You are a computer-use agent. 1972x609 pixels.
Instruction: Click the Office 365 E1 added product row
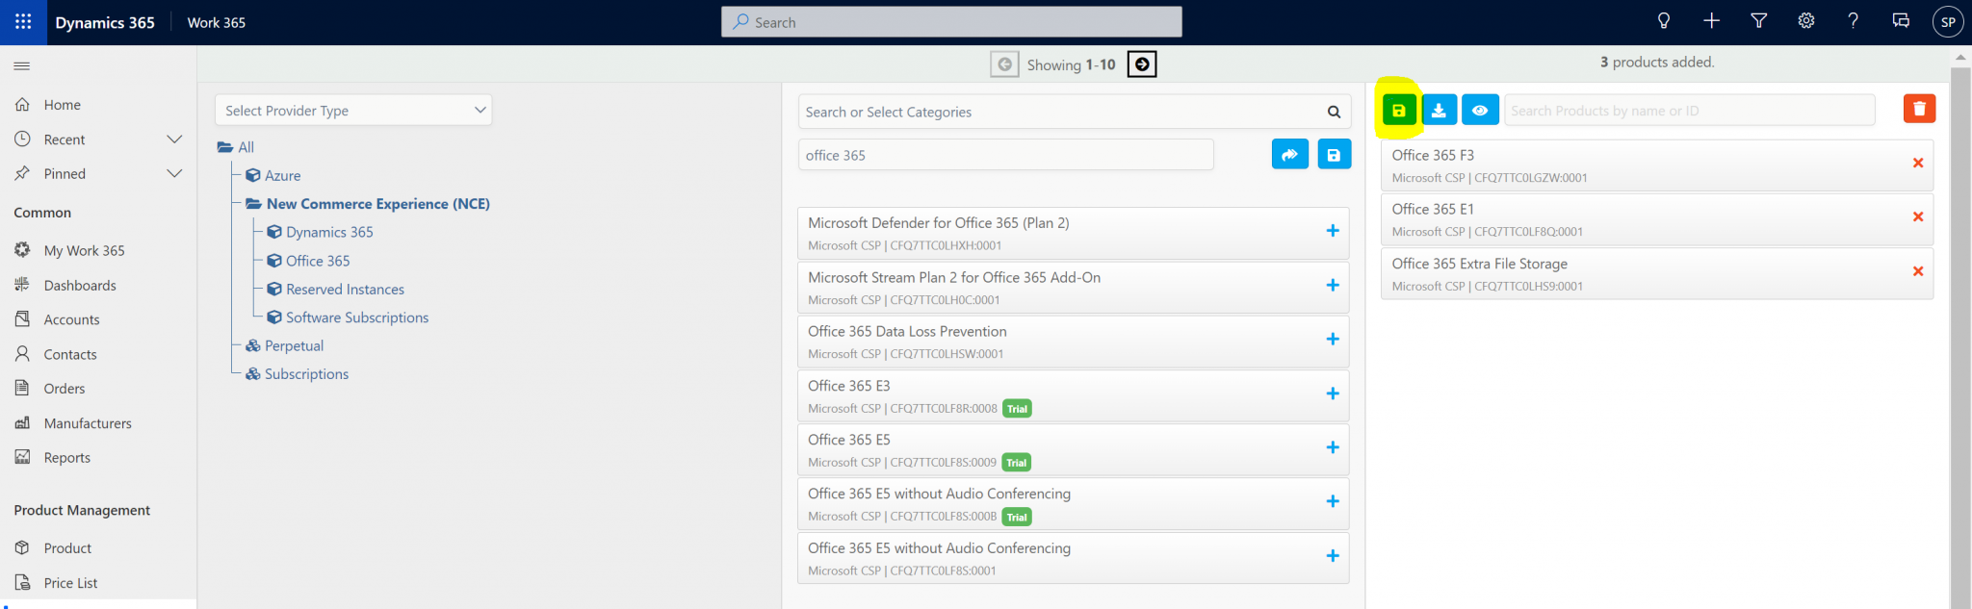[1656, 219]
